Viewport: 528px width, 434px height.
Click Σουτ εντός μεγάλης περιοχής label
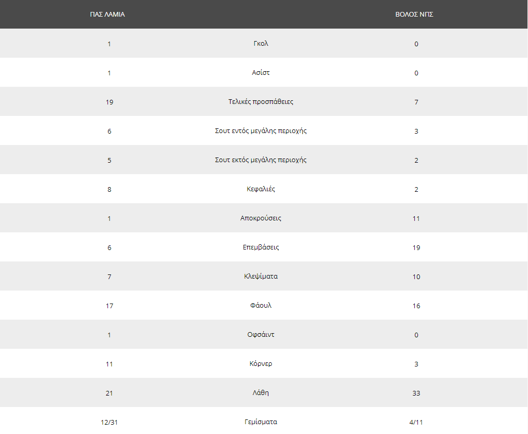[x=261, y=131]
